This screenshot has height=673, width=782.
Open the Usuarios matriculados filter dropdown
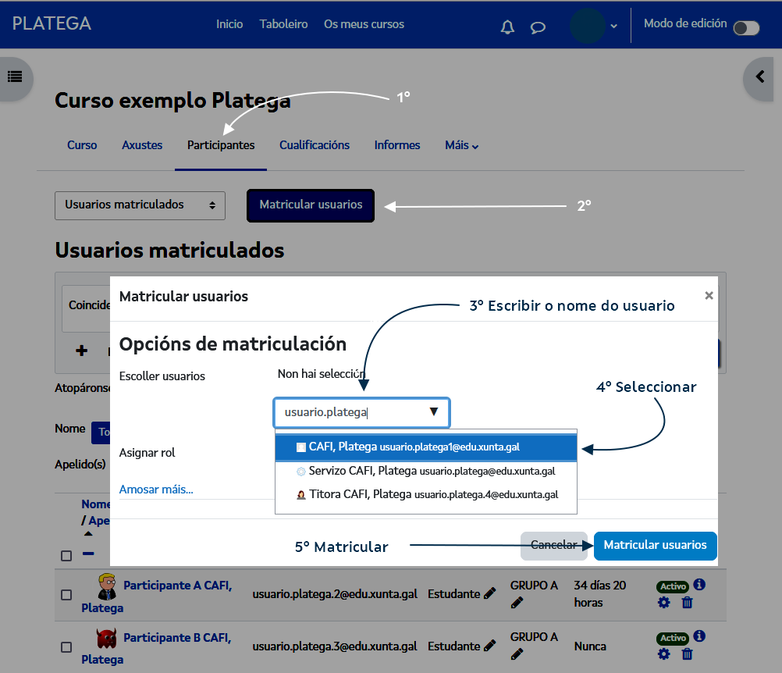click(140, 205)
